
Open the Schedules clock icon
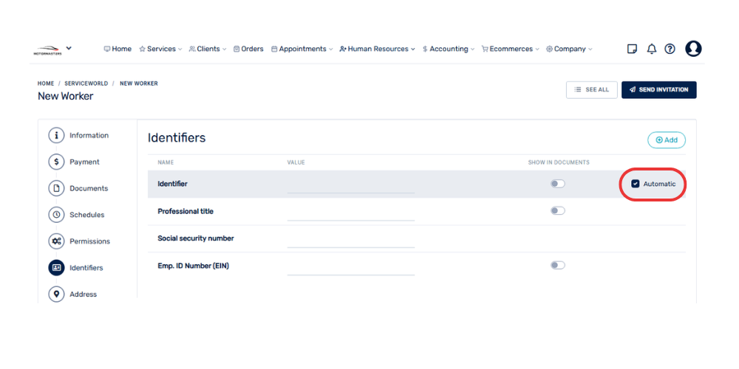point(56,215)
